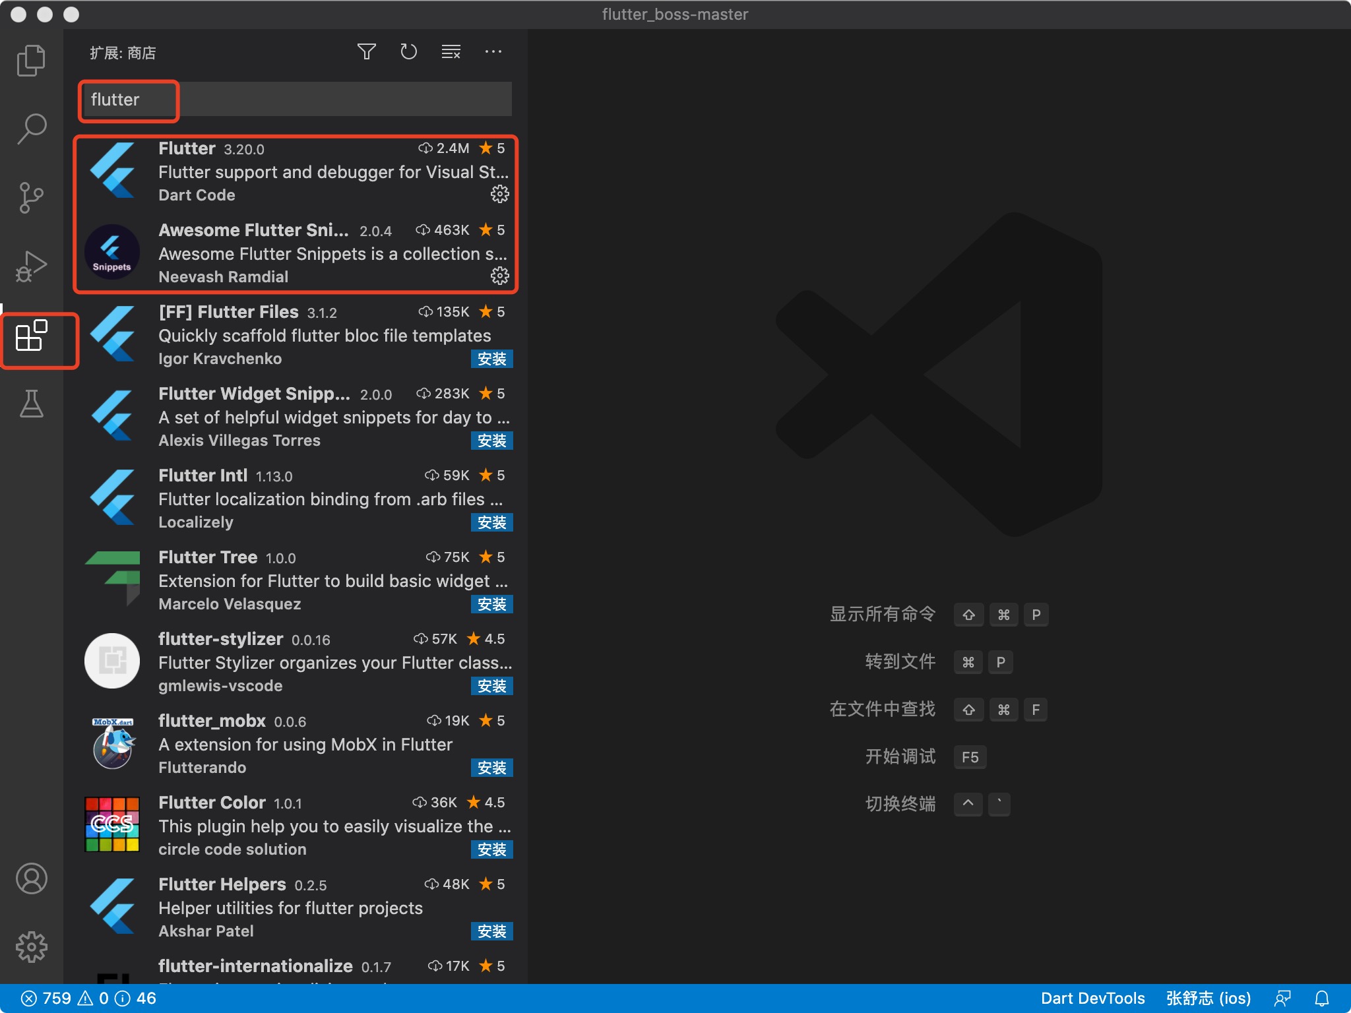Open the Extensions view icon

point(31,335)
